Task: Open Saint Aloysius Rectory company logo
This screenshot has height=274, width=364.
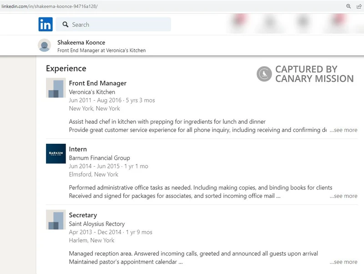Action: click(56, 220)
